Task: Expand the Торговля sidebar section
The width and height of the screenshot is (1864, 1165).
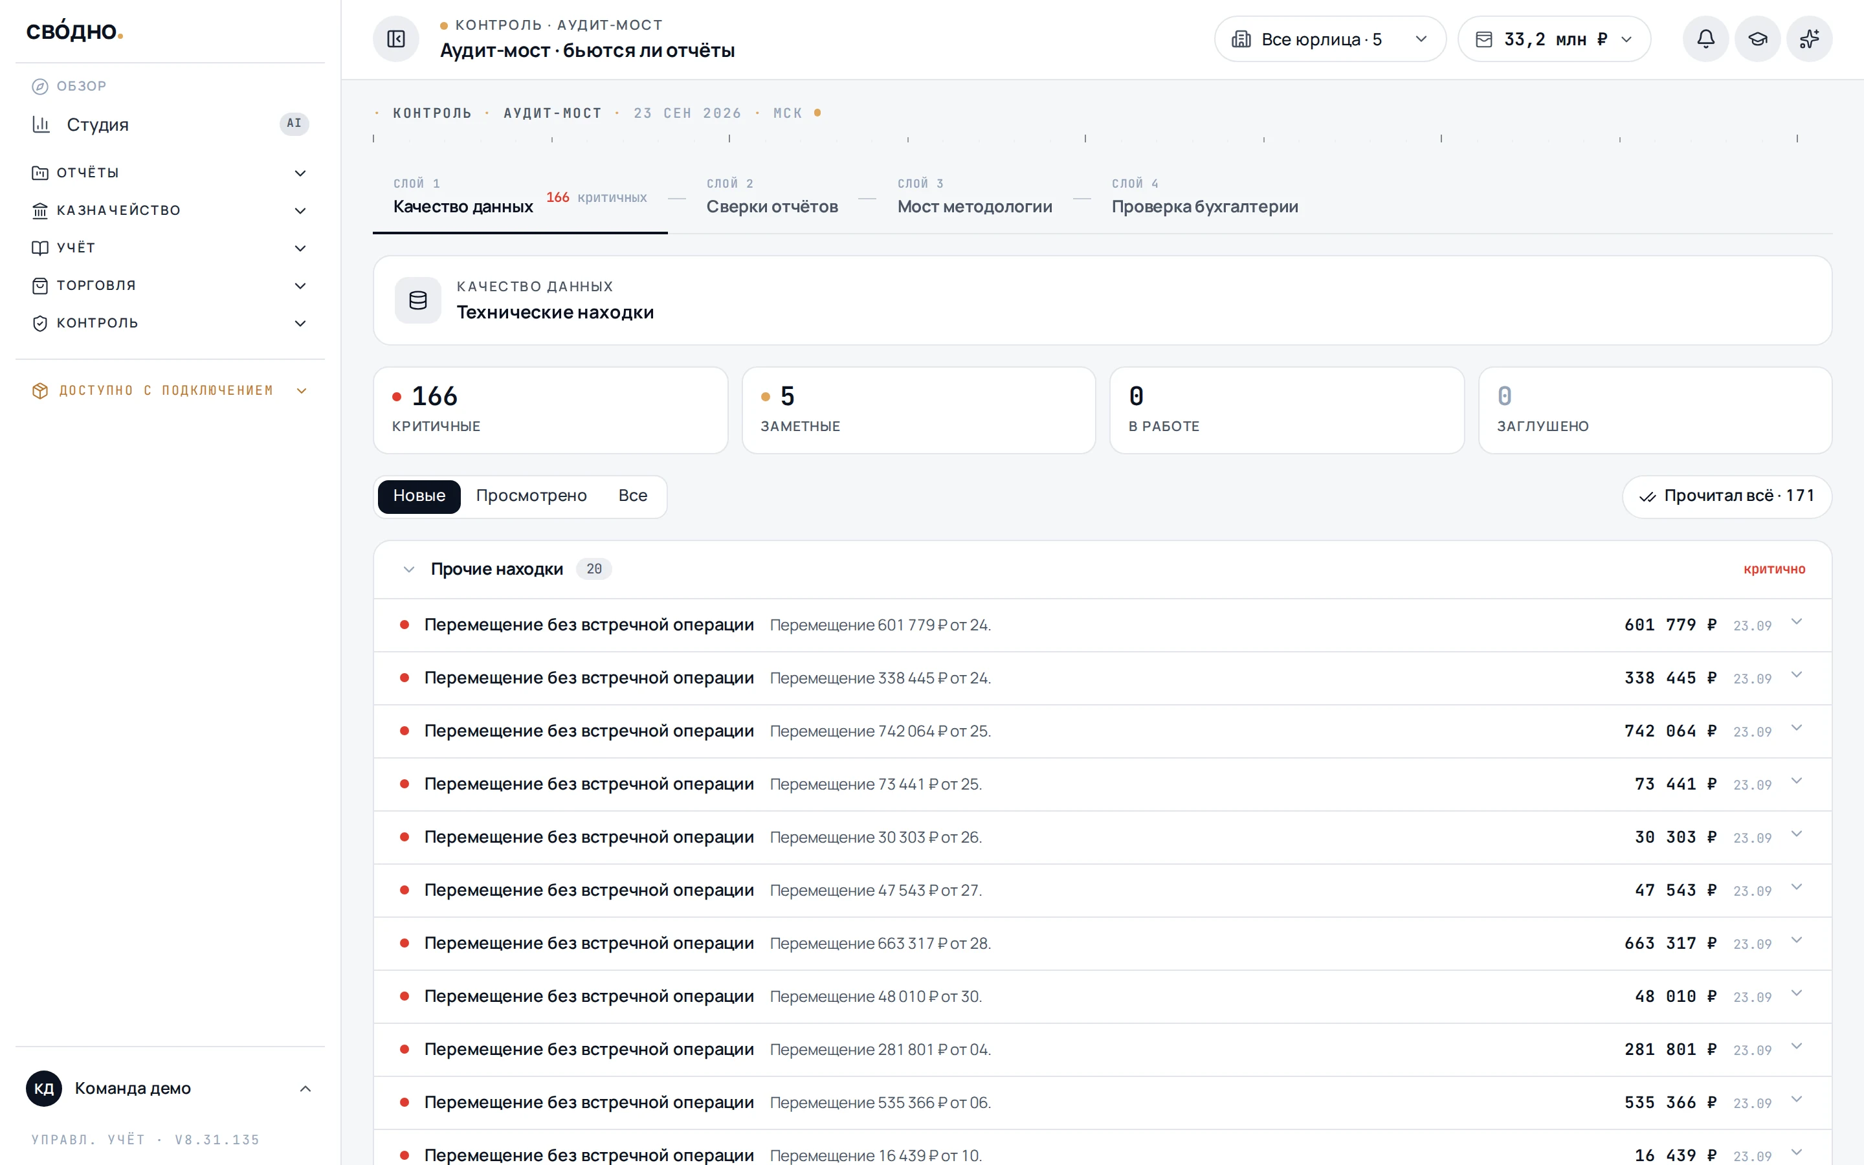Action: [x=170, y=285]
